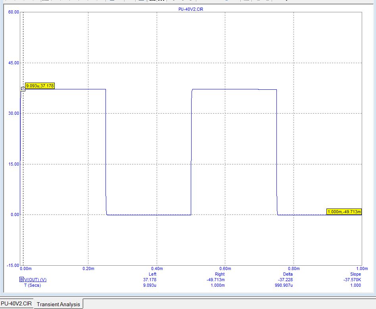Select the Right value -49.713m in V(OUT) row
Viewport: 376px width, 309px height.
[216, 280]
